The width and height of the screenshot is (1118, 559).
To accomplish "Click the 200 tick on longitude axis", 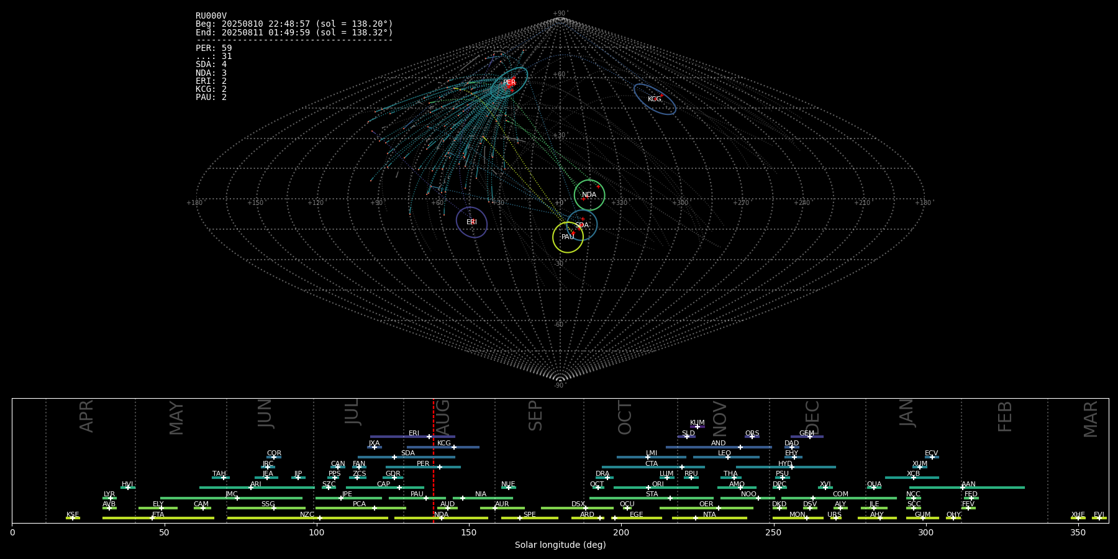I will tap(621, 533).
